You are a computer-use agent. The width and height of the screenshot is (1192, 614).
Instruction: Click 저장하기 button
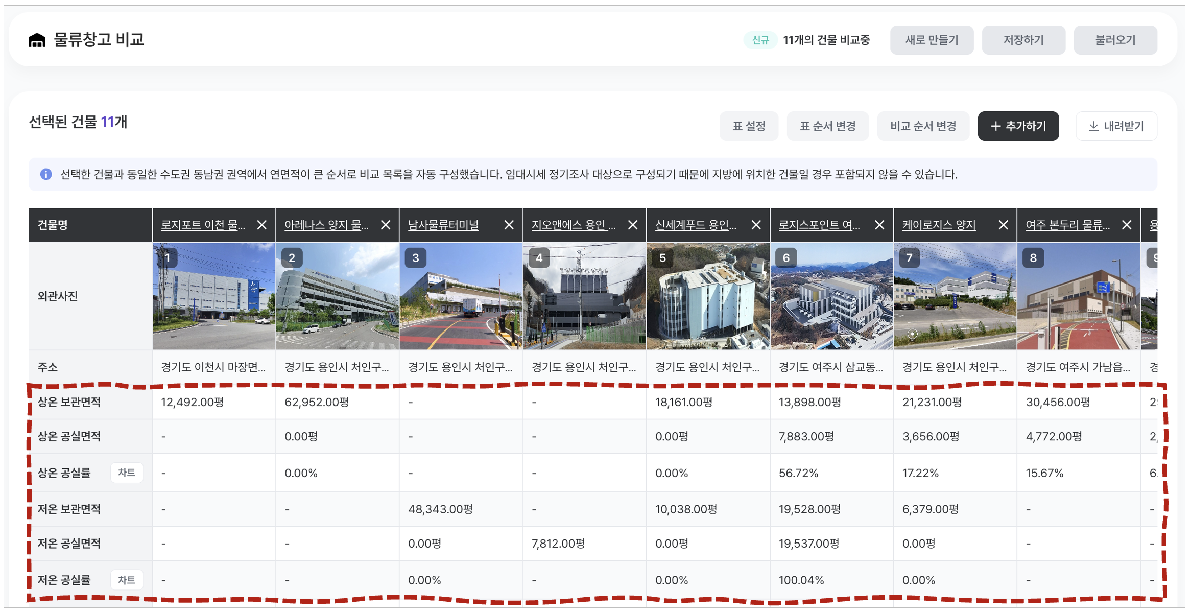tap(1023, 40)
